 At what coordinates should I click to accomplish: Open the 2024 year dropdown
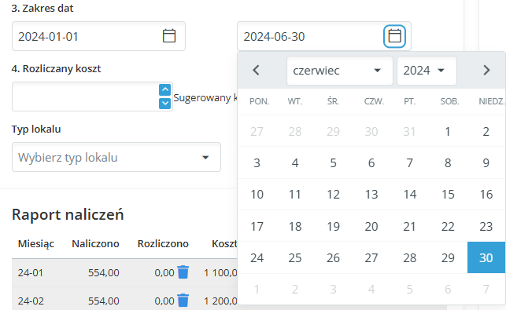(427, 71)
